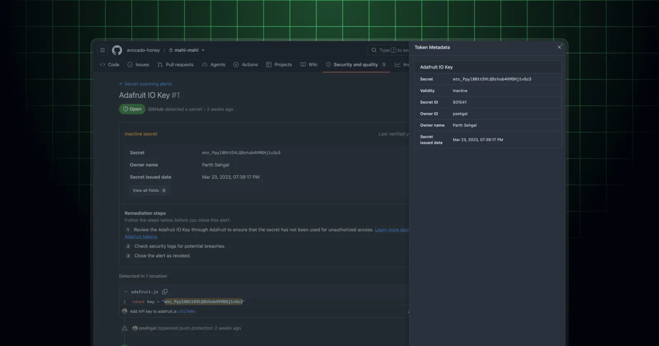Open commit c517e8e link

click(187, 311)
